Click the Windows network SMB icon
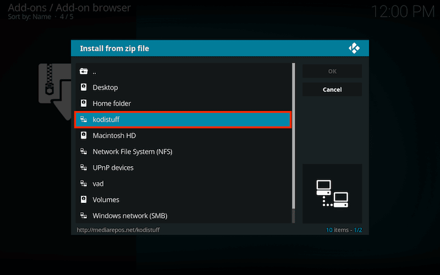Viewport: 440px width, 275px height. (84, 216)
